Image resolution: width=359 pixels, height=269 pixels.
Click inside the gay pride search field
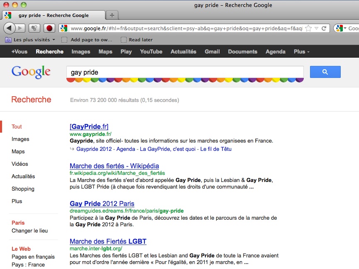[185, 72]
